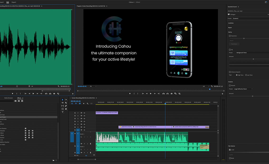Select the Track Select Forward tool
Image resolution: width=269 pixels, height=164 pixels.
click(x=66, y=100)
